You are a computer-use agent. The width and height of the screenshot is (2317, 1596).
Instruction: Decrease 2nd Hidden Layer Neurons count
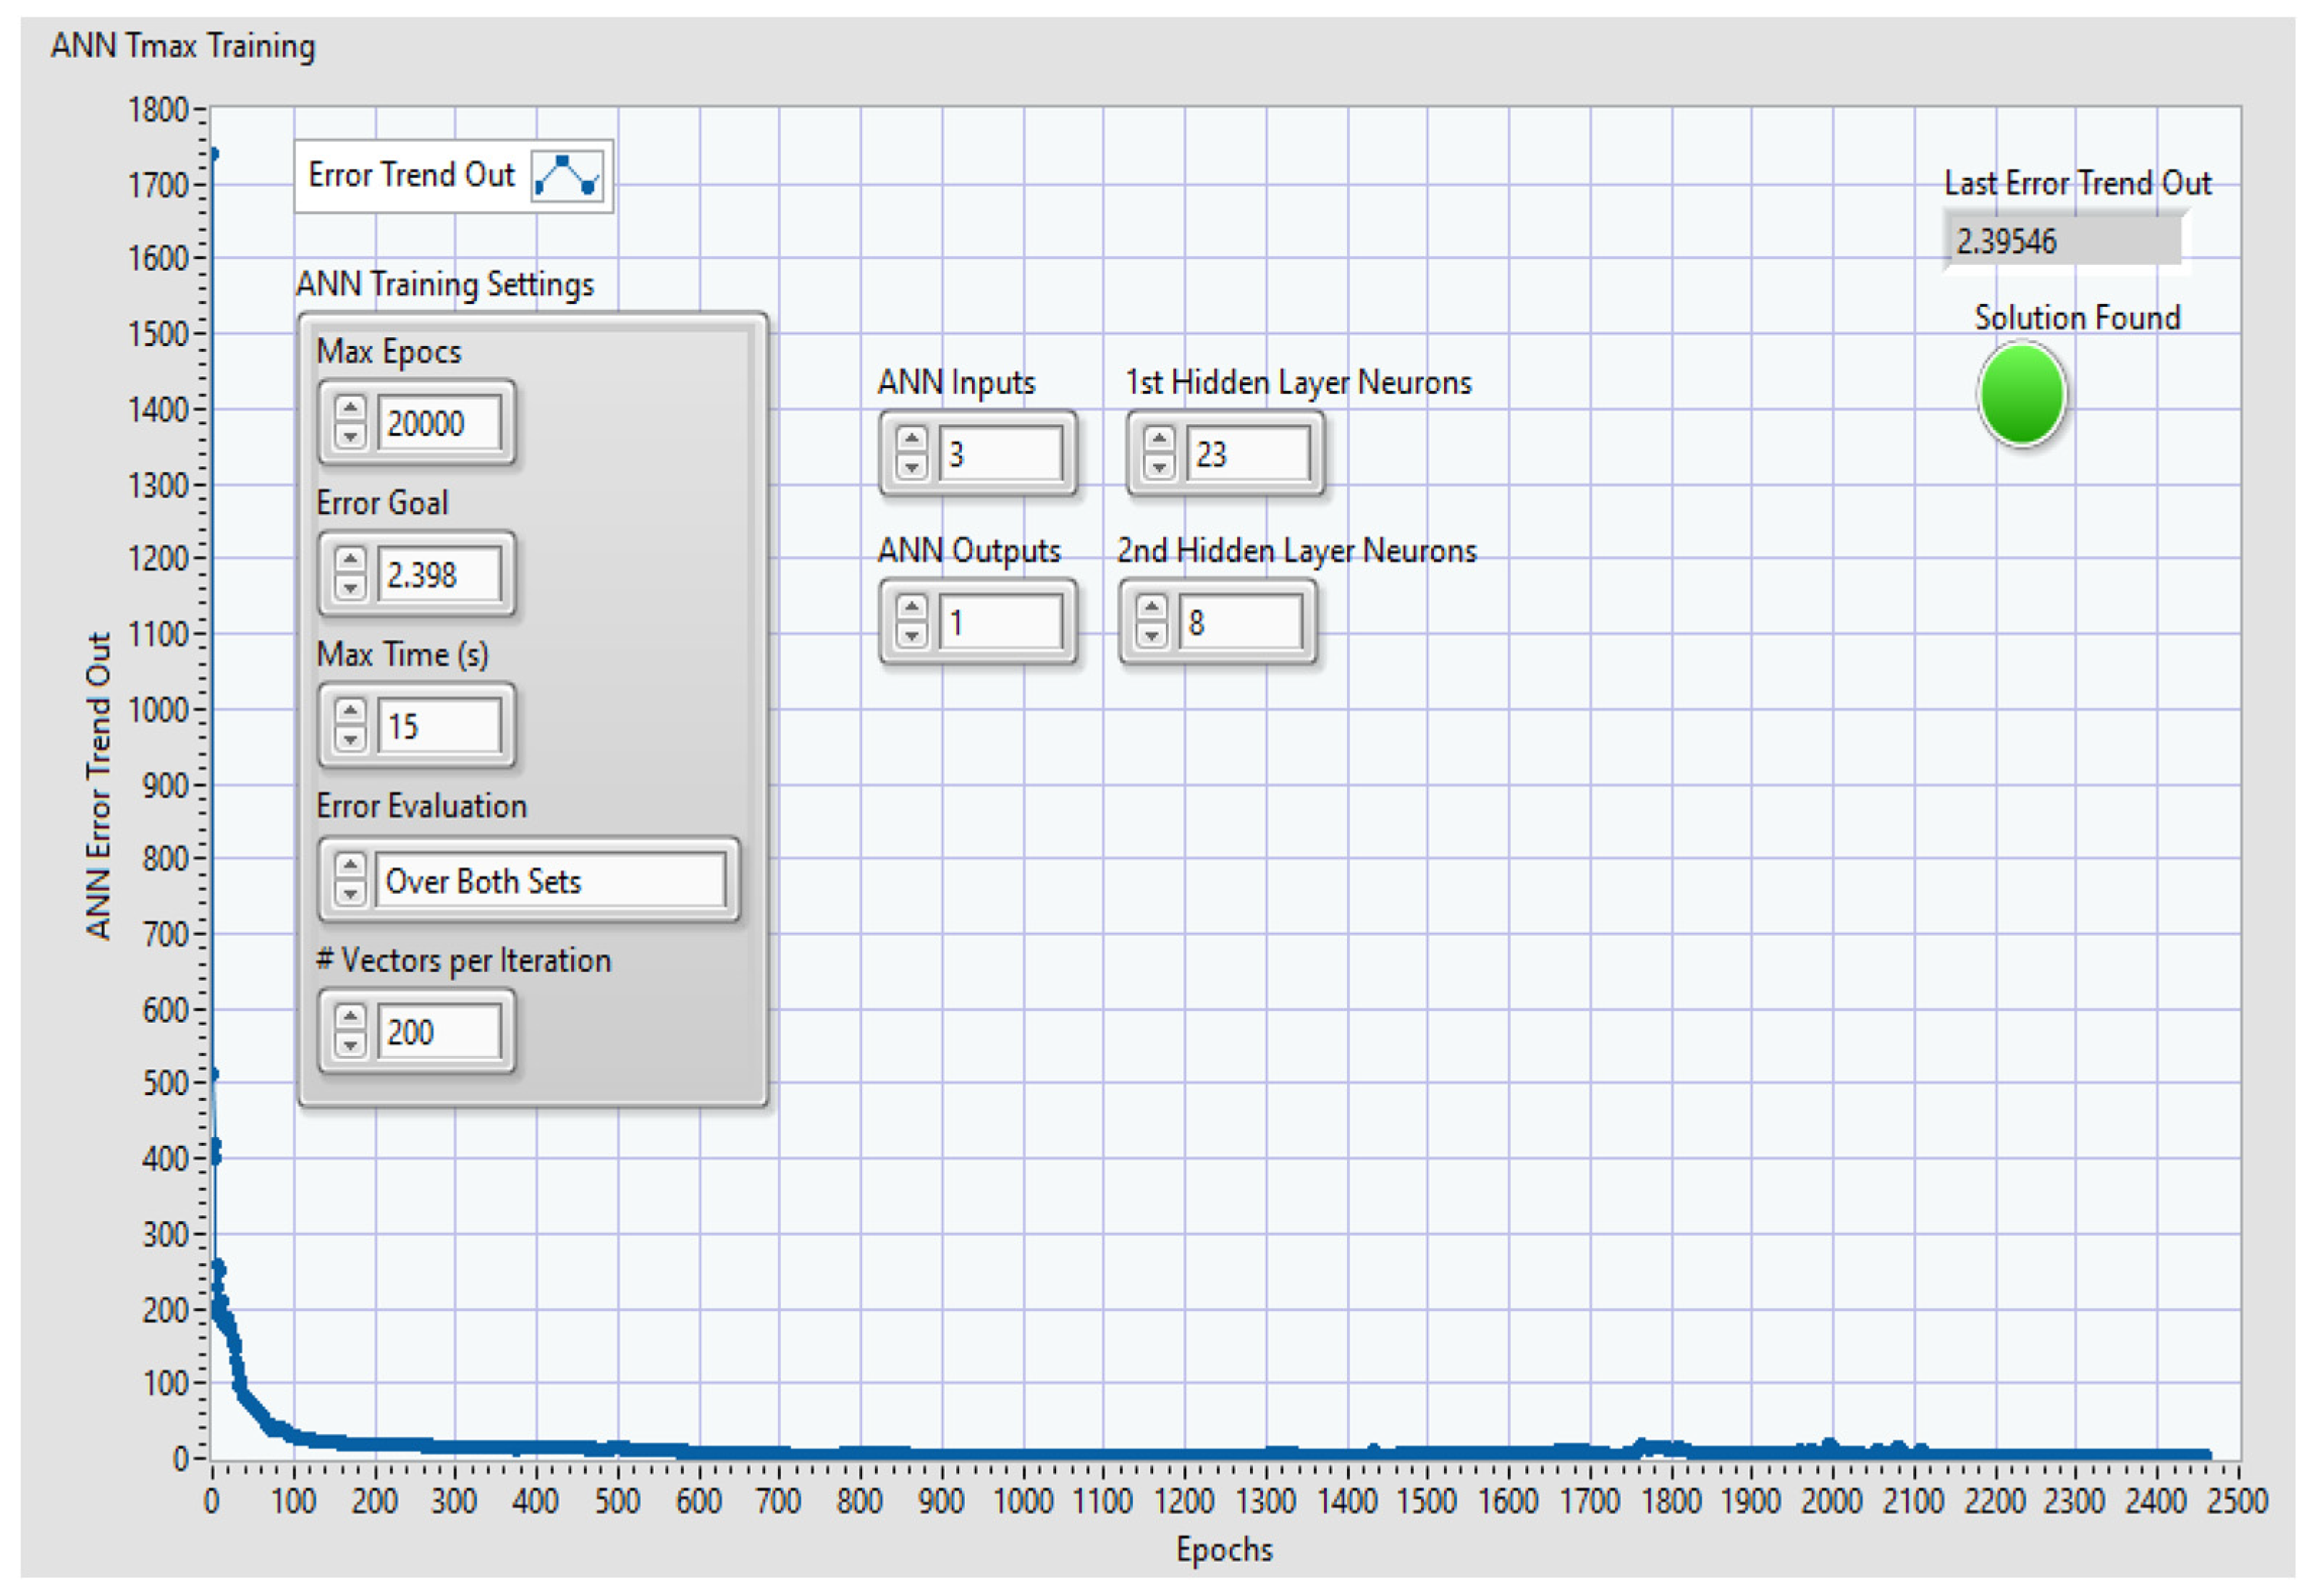click(x=1151, y=636)
